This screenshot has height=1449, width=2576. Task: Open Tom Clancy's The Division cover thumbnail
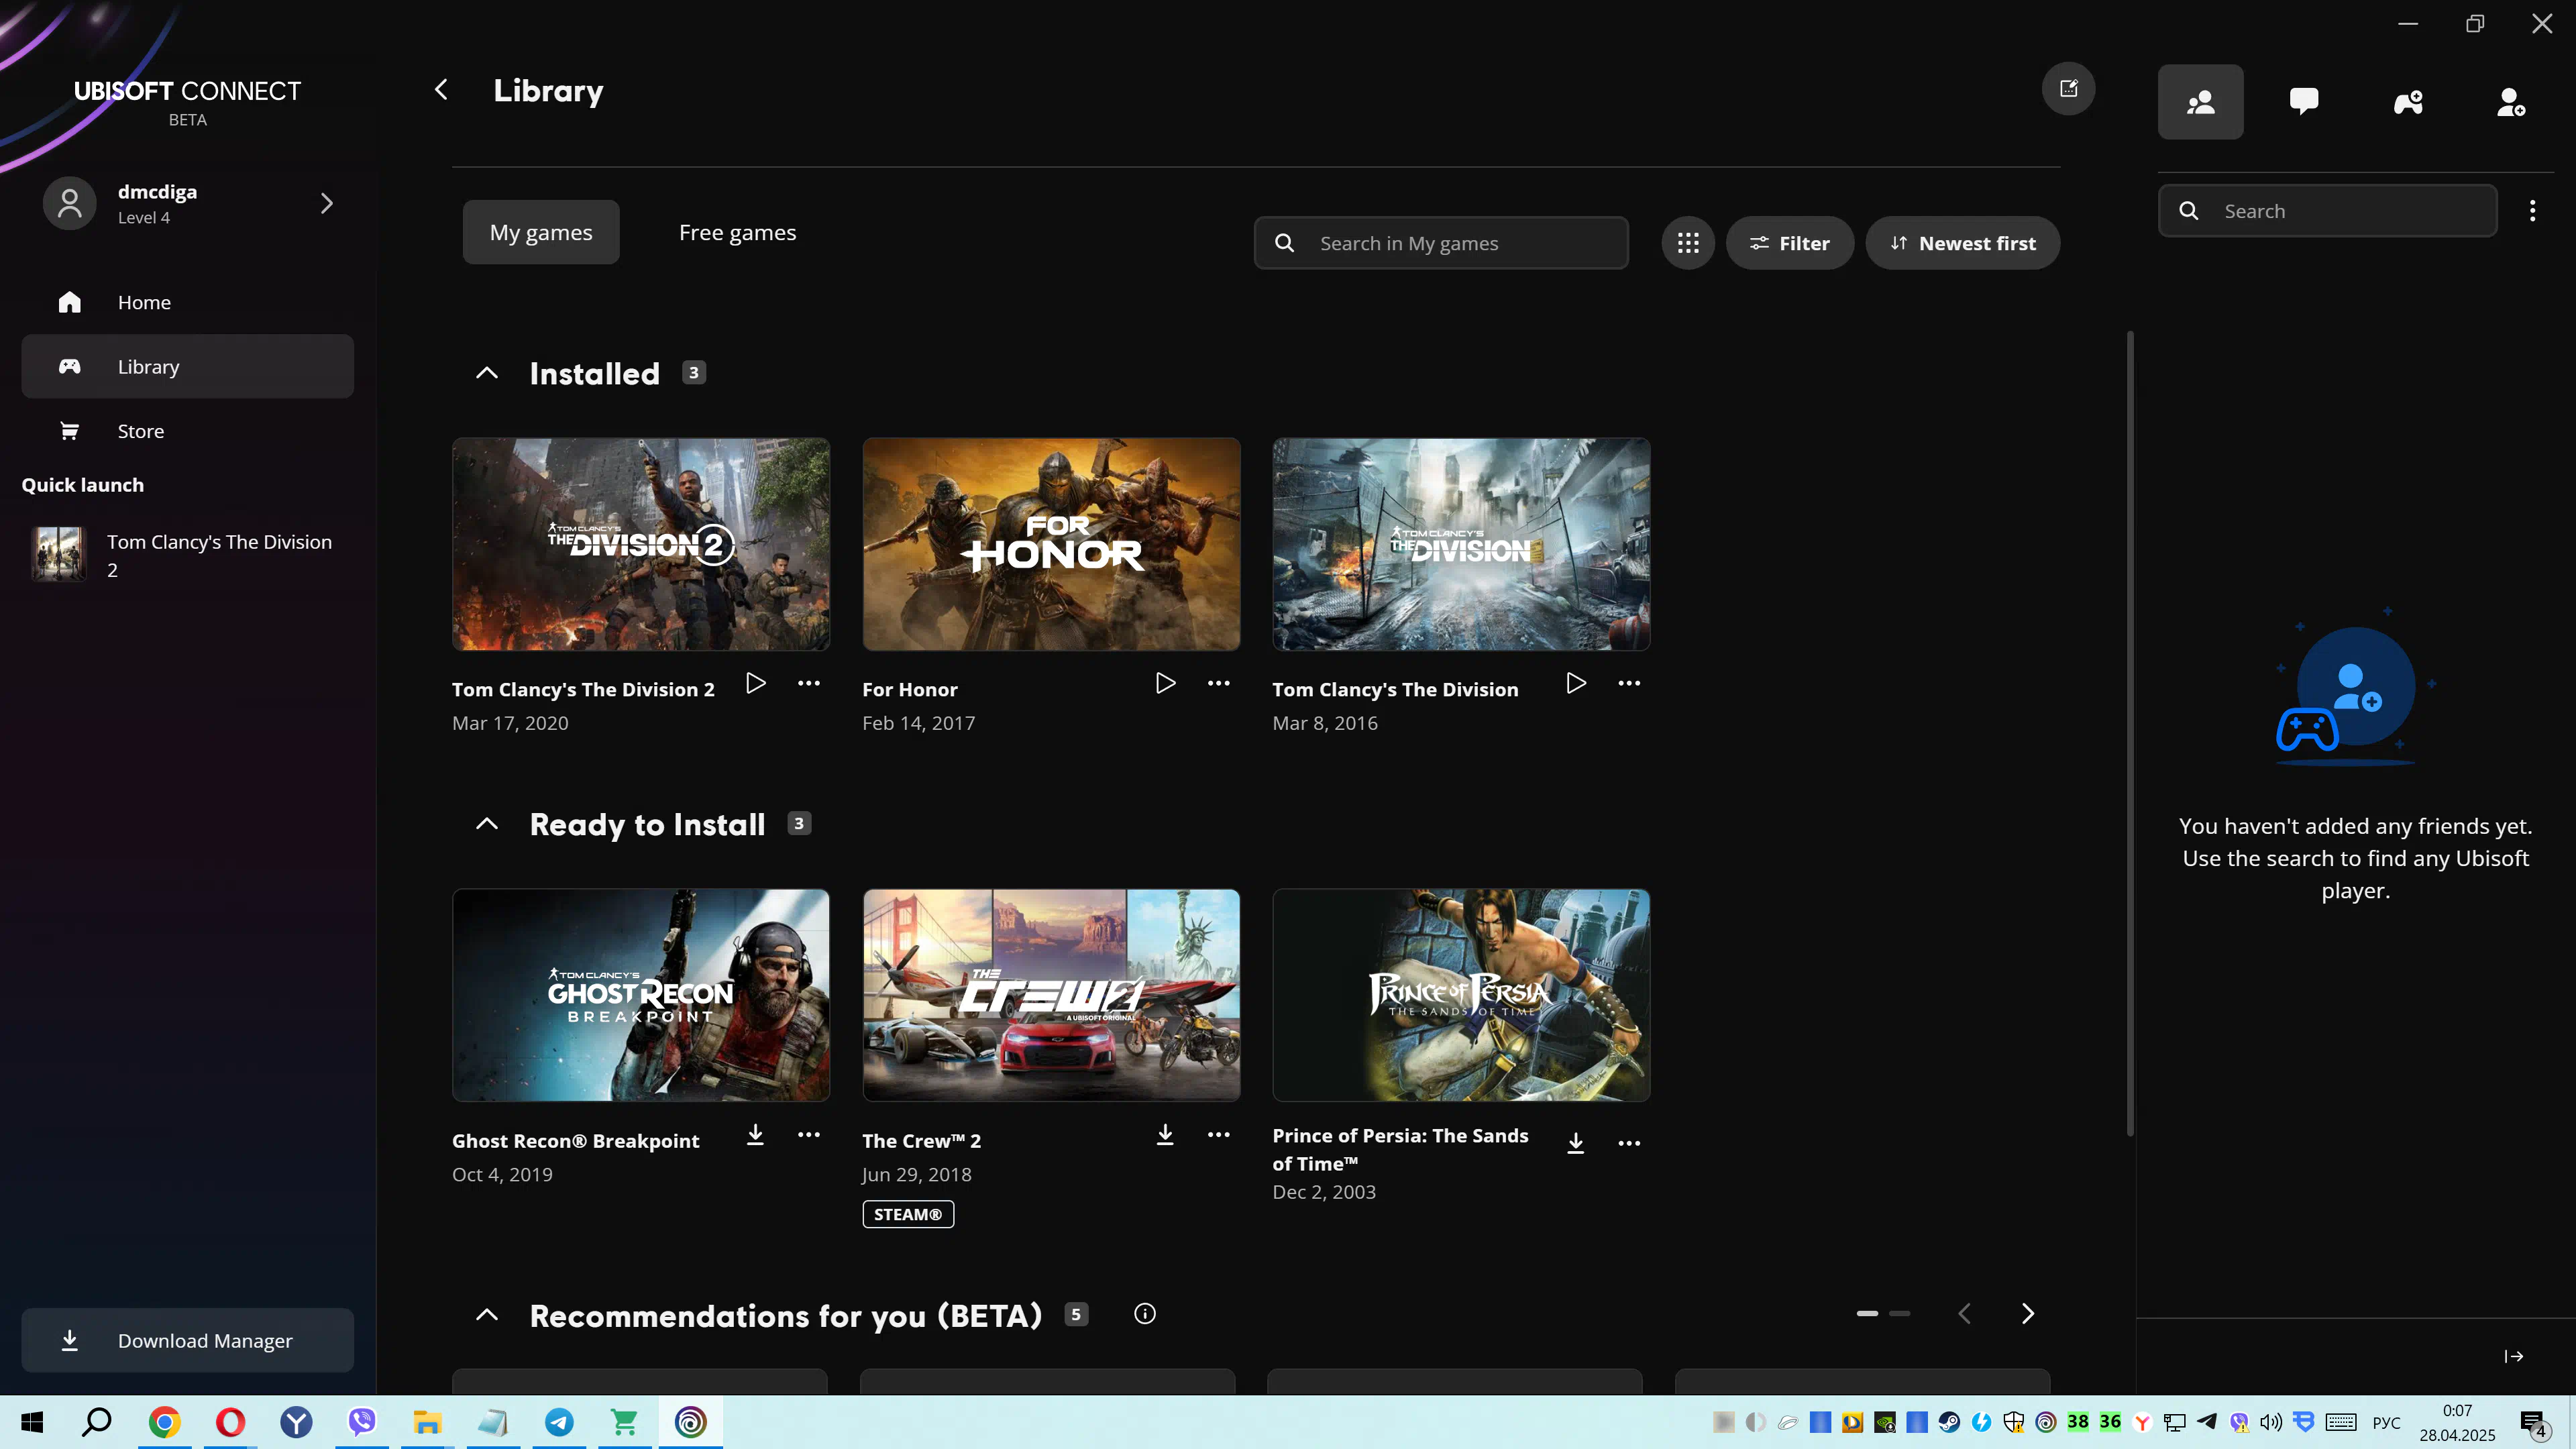pyautogui.click(x=1461, y=544)
